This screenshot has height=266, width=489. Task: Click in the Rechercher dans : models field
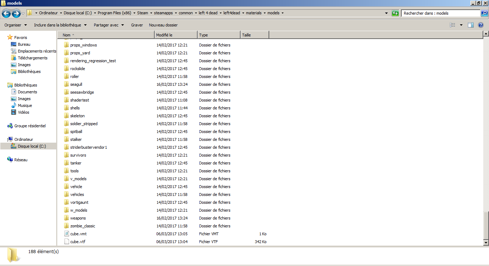[x=441, y=13]
